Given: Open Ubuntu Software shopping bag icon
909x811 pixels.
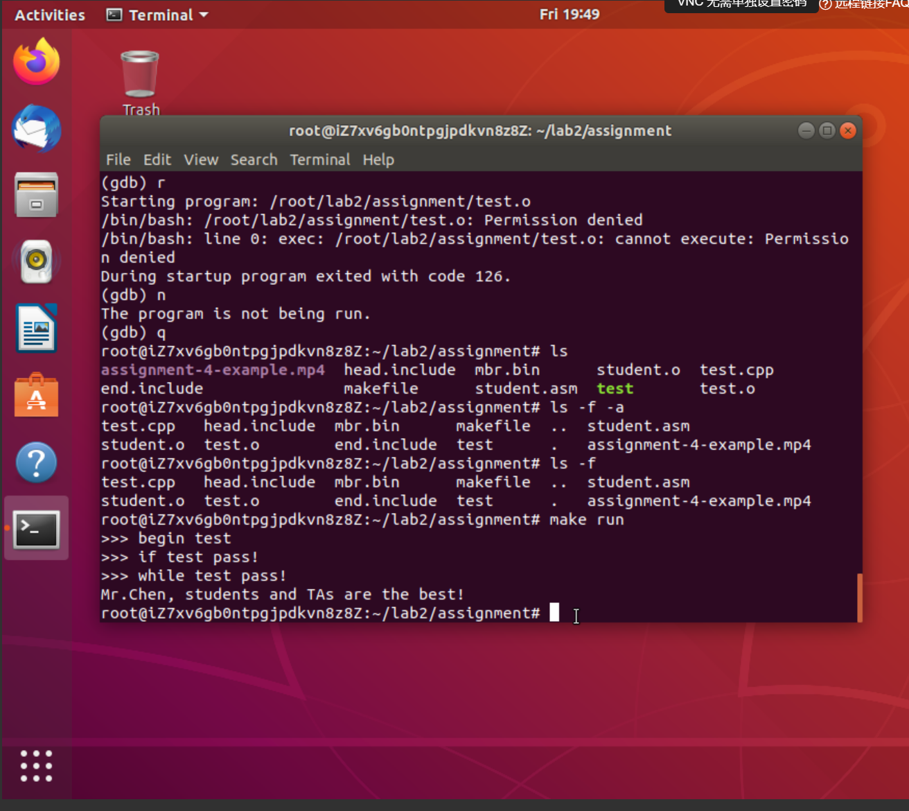Looking at the screenshot, I should 36,396.
